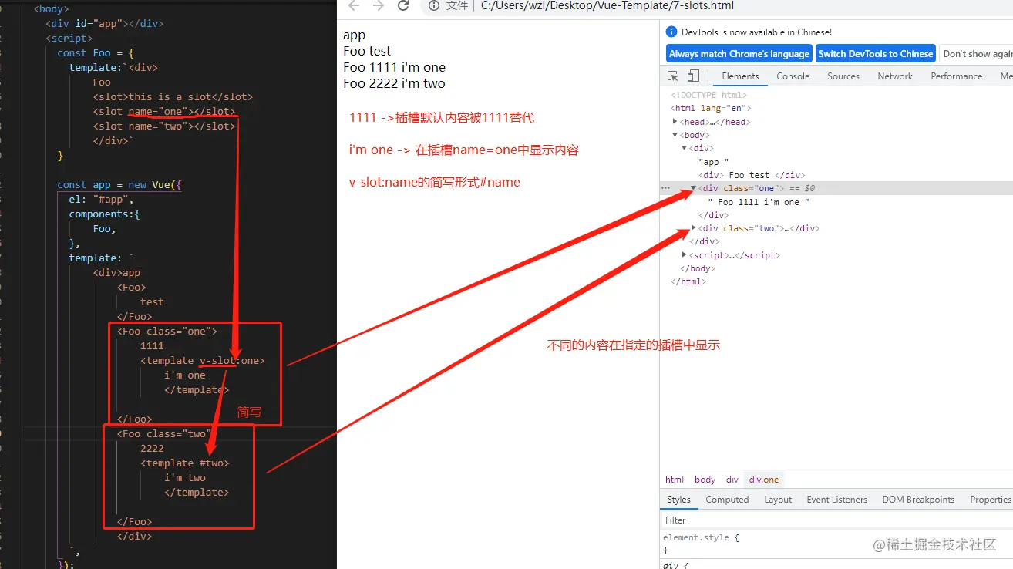Click the site info icon in address bar

point(434,5)
